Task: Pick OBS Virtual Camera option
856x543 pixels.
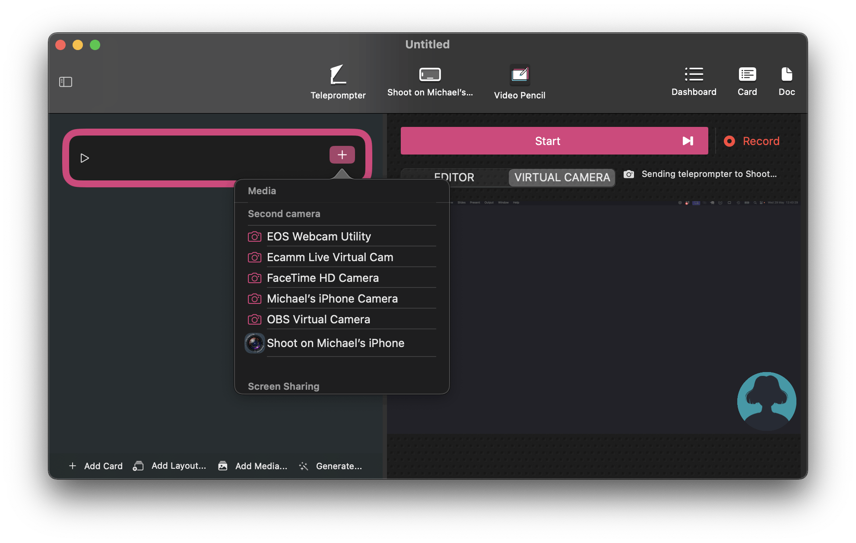Action: tap(318, 319)
